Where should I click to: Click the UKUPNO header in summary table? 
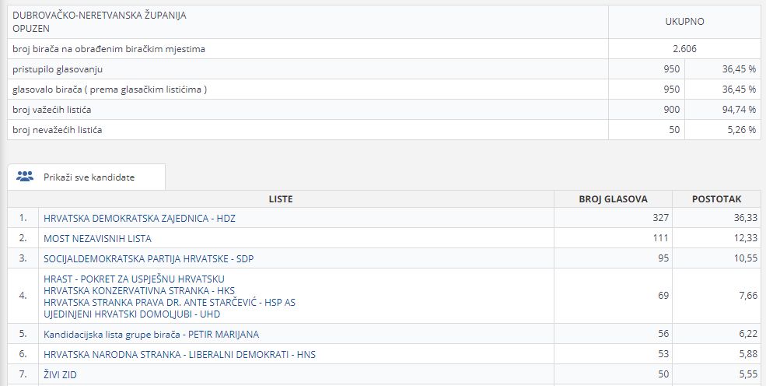pos(684,22)
